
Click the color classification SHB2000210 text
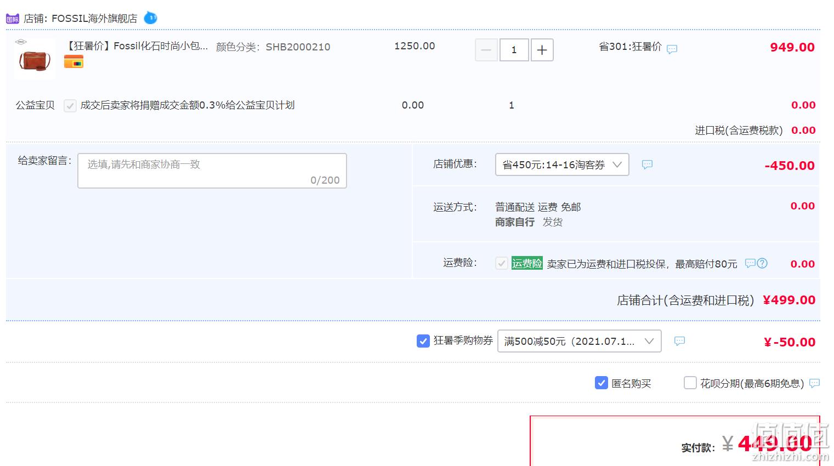coord(298,47)
